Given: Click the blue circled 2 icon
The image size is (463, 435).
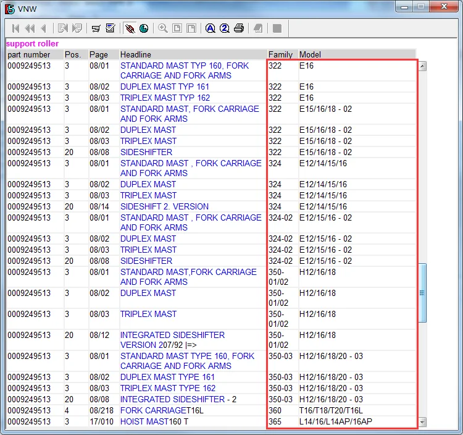Looking at the screenshot, I should coord(225,28).
